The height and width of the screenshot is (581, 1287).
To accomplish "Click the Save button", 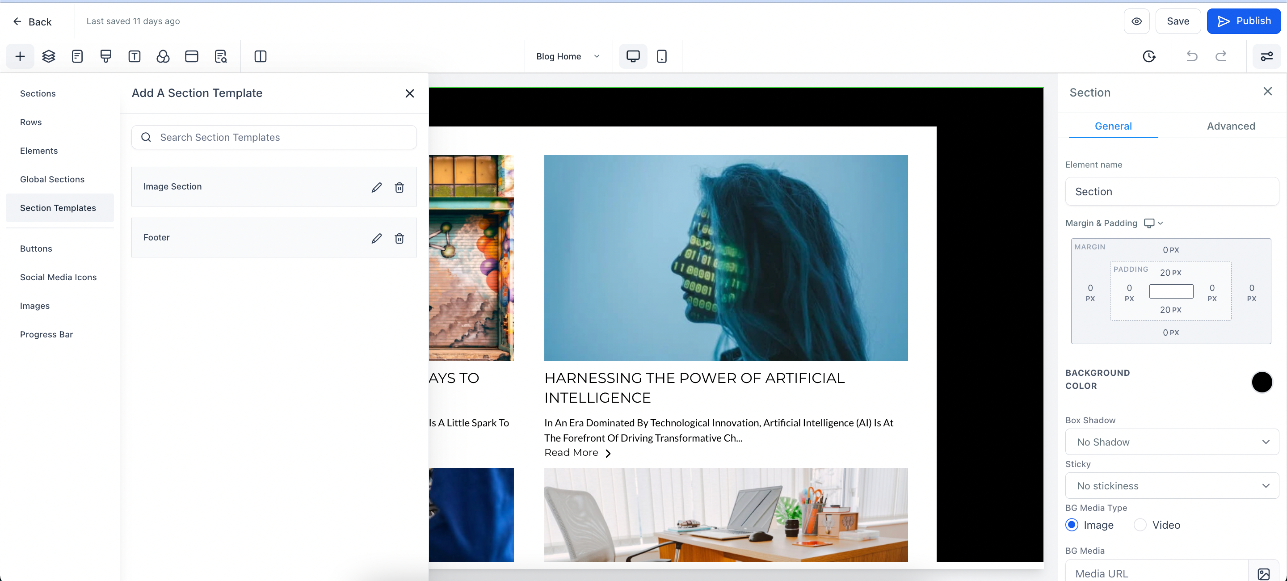I will tap(1178, 21).
